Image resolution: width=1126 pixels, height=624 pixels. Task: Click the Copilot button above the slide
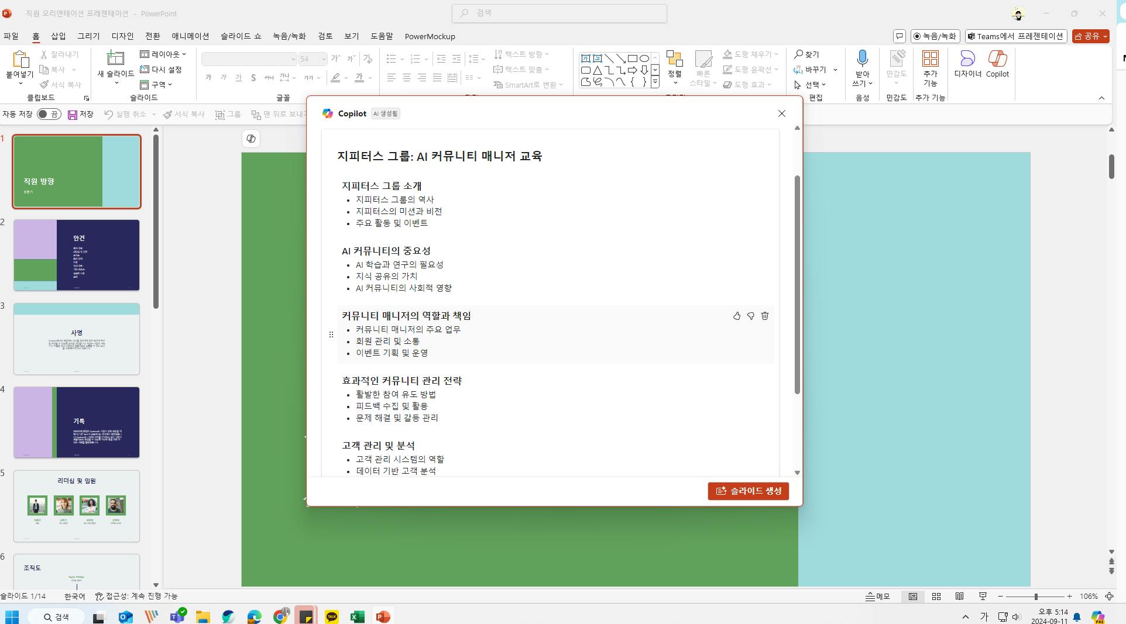coord(251,139)
